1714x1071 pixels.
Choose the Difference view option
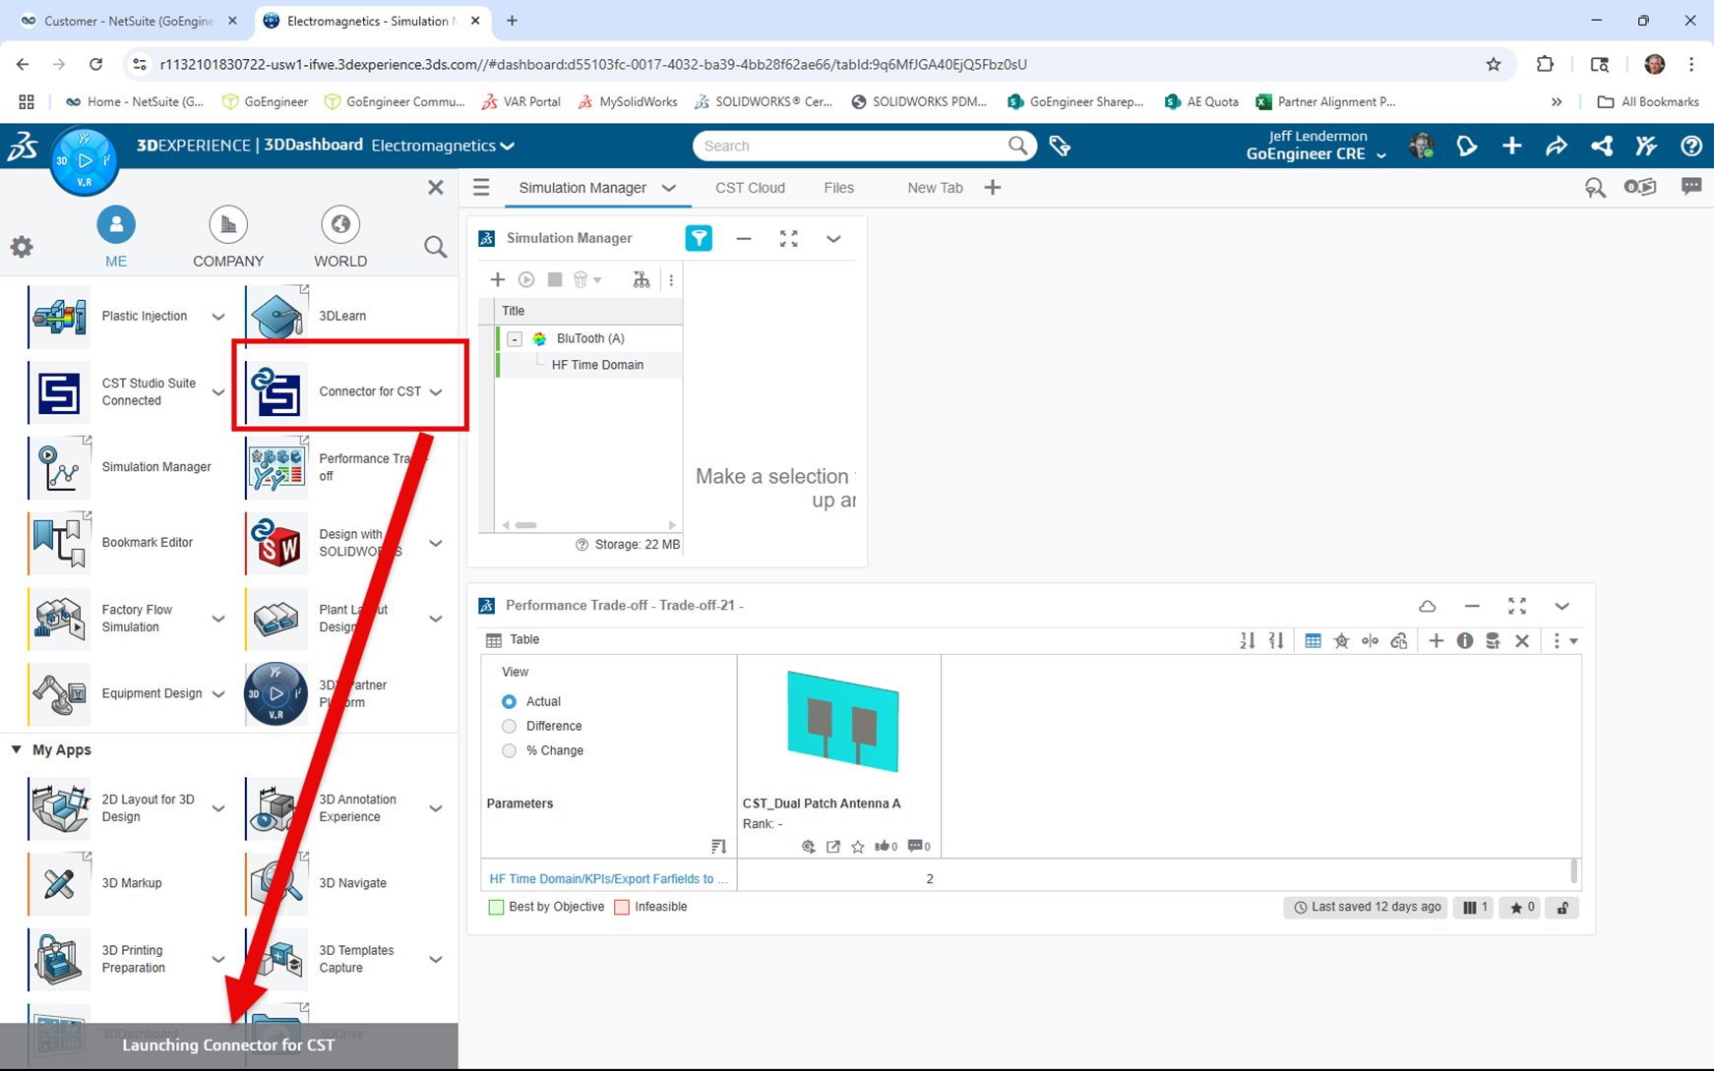point(509,726)
